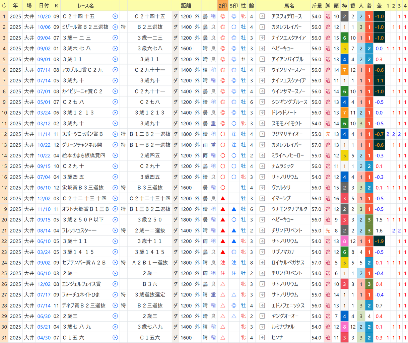Open arrow icon beside アイアンバイブル

[x=262, y=59]
